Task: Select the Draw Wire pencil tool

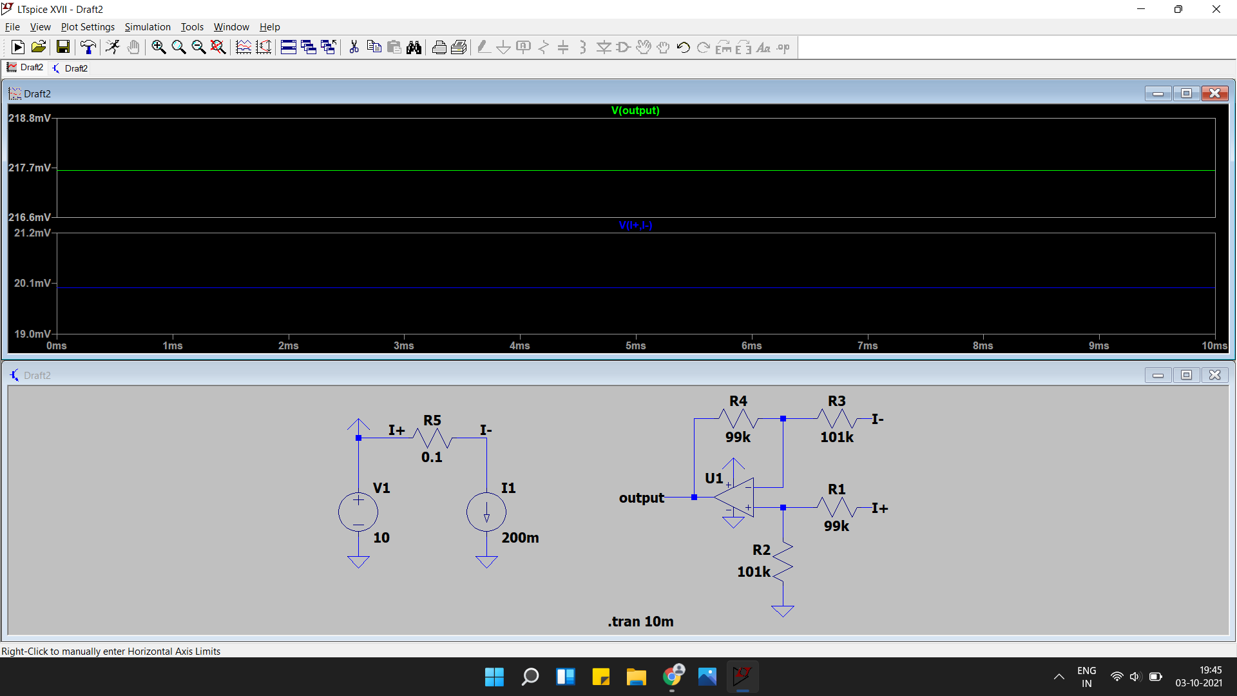Action: (x=484, y=47)
